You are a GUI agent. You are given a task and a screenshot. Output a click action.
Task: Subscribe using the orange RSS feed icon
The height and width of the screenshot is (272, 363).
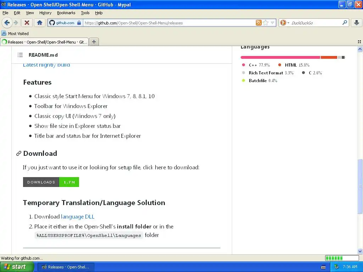click(x=258, y=23)
